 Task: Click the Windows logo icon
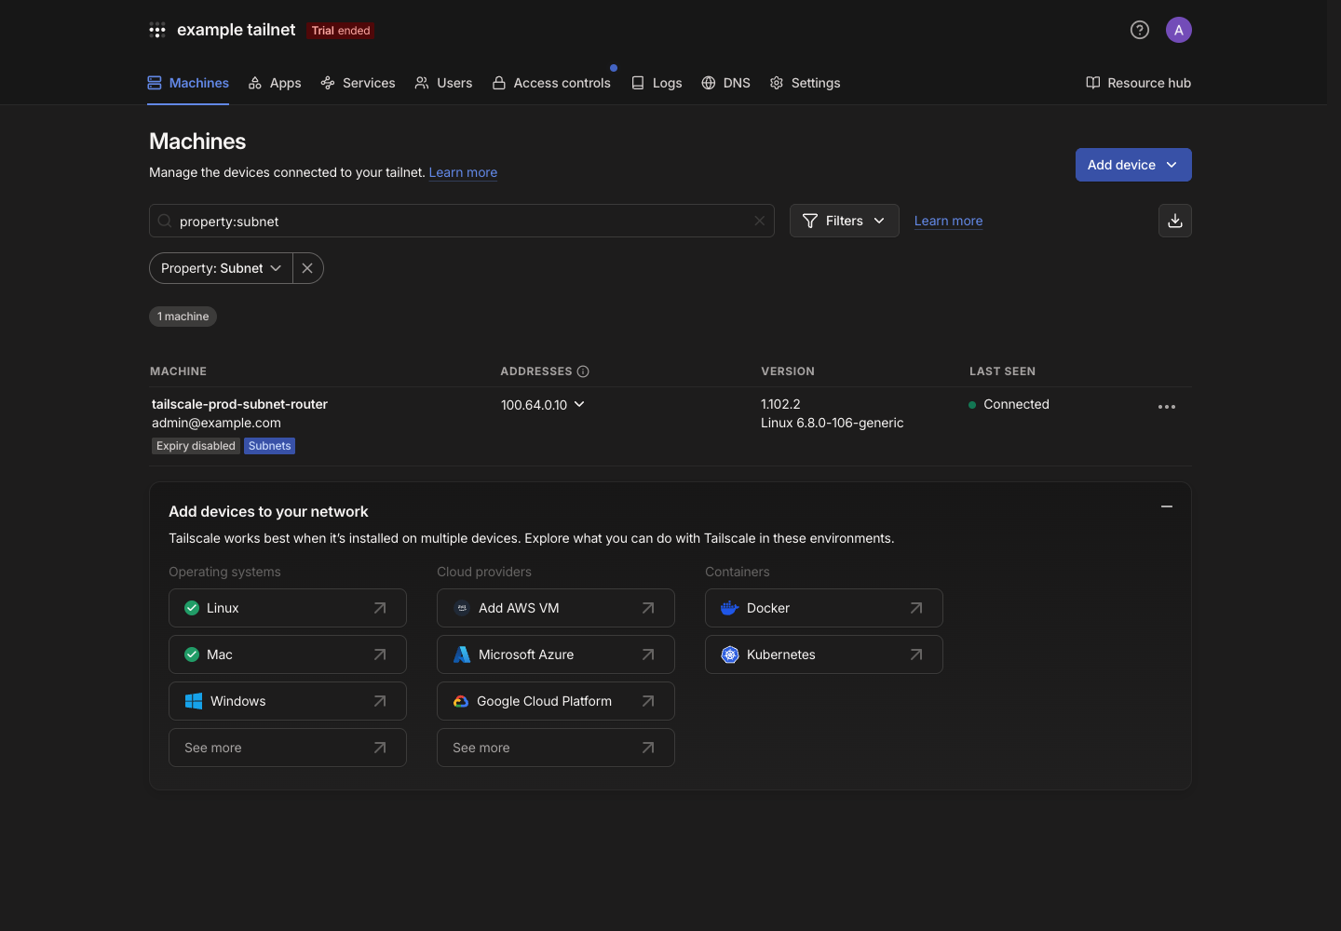(194, 701)
